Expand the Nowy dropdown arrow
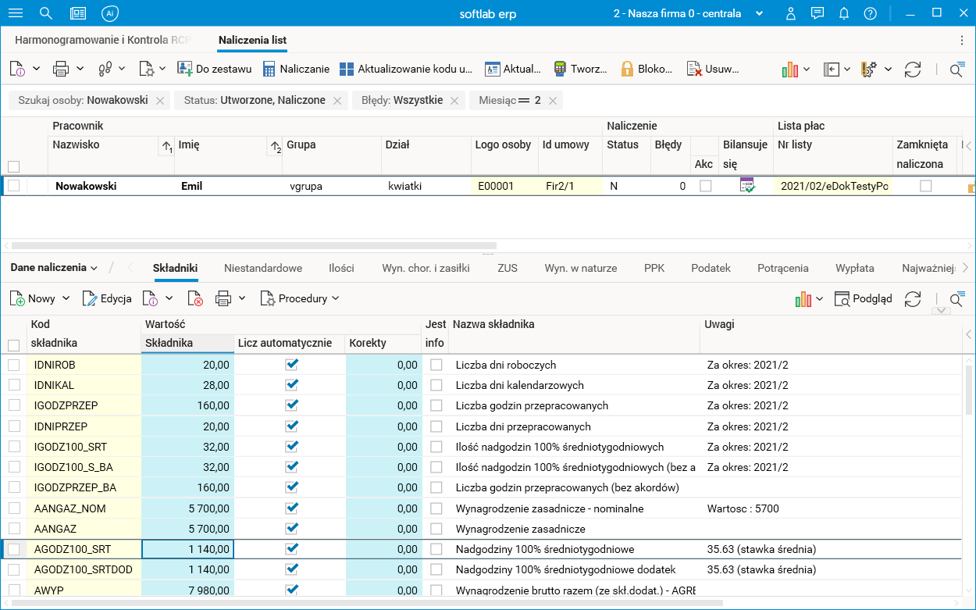This screenshot has height=610, width=976. coord(66,298)
